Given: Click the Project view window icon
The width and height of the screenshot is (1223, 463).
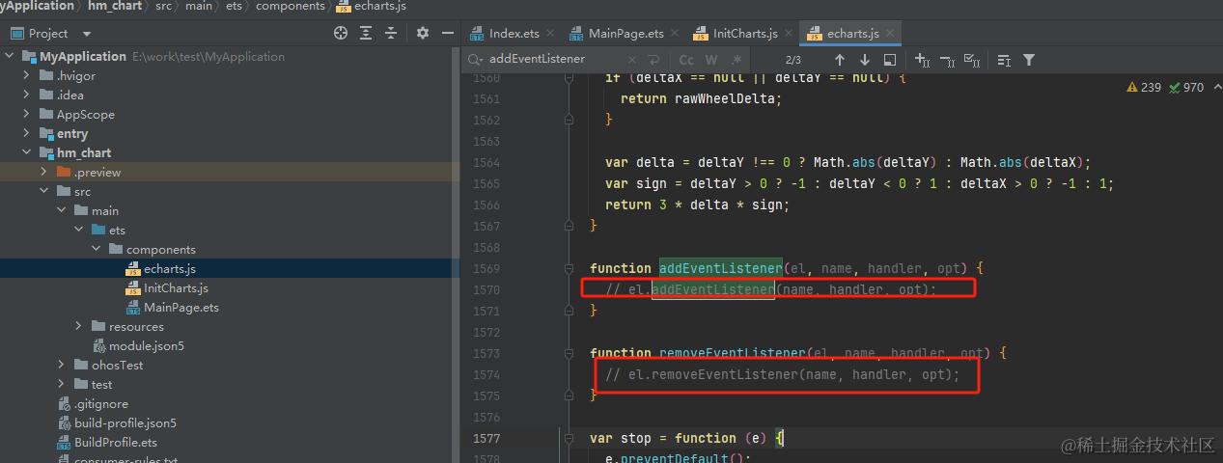Looking at the screenshot, I should 16,33.
